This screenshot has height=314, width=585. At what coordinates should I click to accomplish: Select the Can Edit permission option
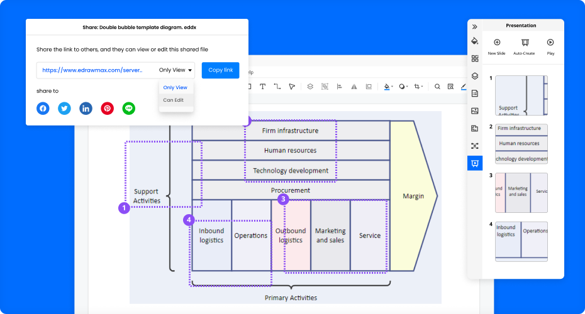point(174,100)
